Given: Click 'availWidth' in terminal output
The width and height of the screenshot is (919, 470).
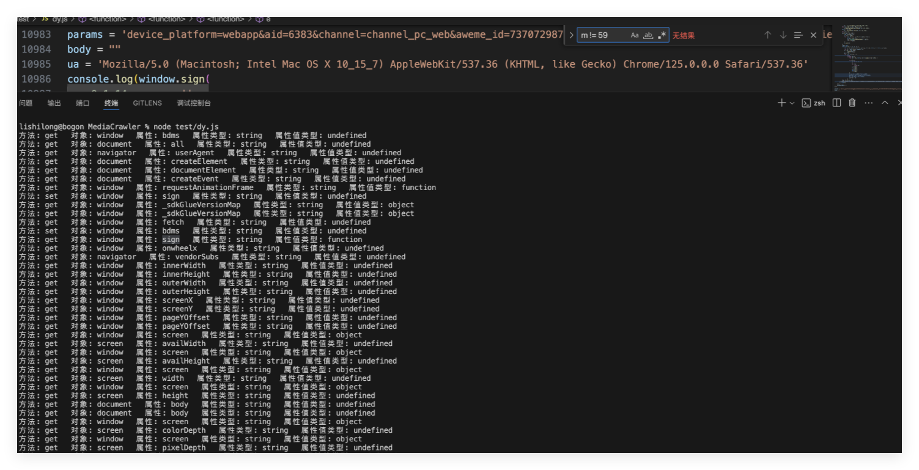Looking at the screenshot, I should click(184, 343).
